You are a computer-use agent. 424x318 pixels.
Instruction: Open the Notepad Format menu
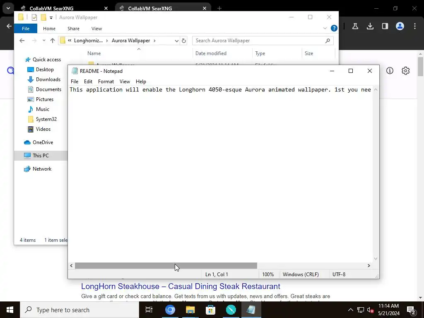(106, 82)
